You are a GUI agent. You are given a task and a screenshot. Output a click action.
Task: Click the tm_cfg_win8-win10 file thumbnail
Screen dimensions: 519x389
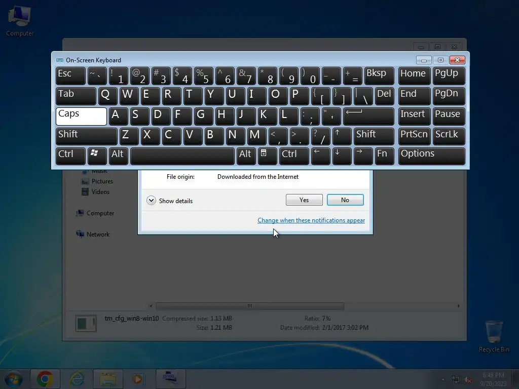click(86, 323)
